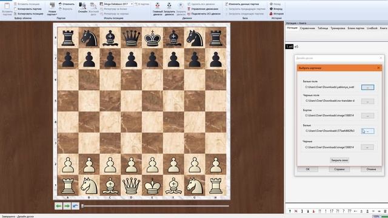388x218 pixels.
Task: Click the black queen on d8
Action: (131, 38)
